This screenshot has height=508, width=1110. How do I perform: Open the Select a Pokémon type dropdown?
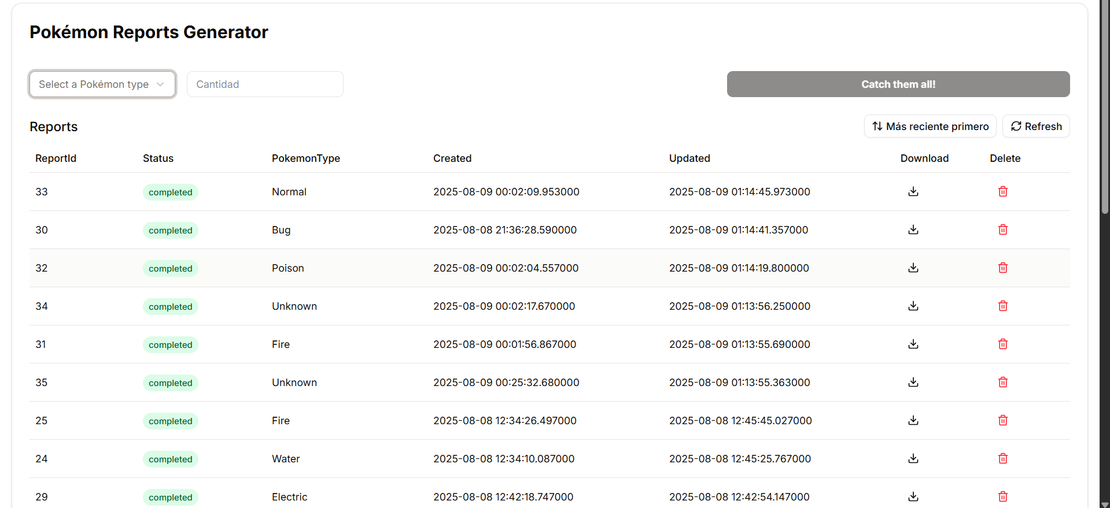click(102, 84)
